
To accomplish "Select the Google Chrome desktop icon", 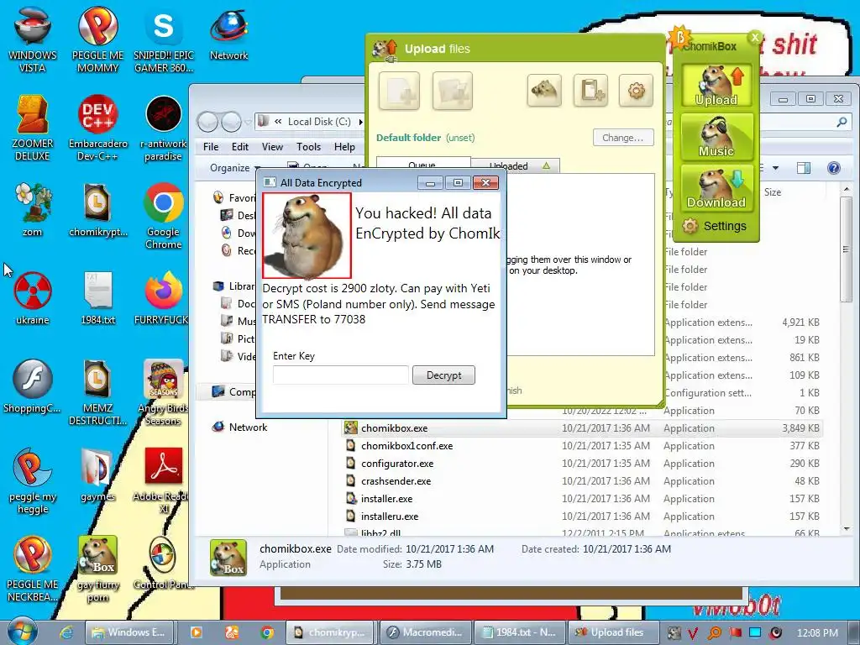I will 164,216.
